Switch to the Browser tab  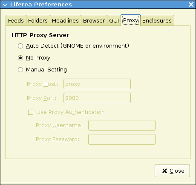point(94,21)
